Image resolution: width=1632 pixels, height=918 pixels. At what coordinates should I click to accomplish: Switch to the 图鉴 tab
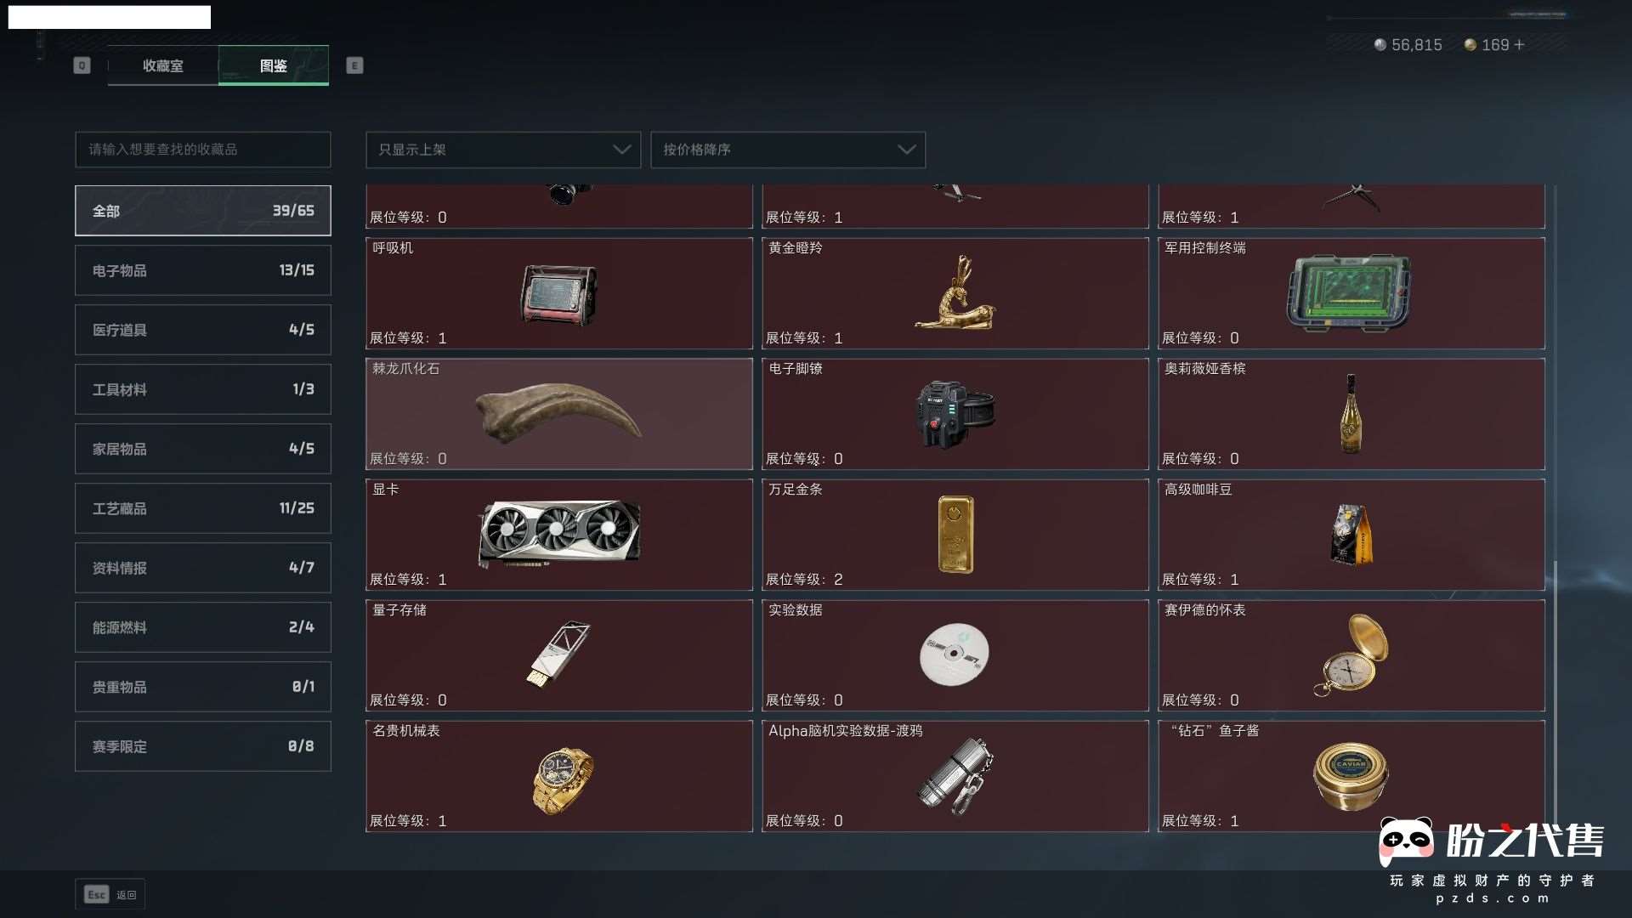point(274,65)
